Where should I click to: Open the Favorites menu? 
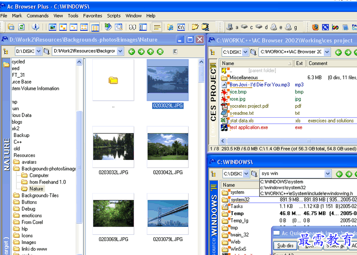point(92,16)
